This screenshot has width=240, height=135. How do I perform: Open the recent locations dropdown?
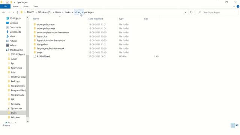click(x=13, y=12)
